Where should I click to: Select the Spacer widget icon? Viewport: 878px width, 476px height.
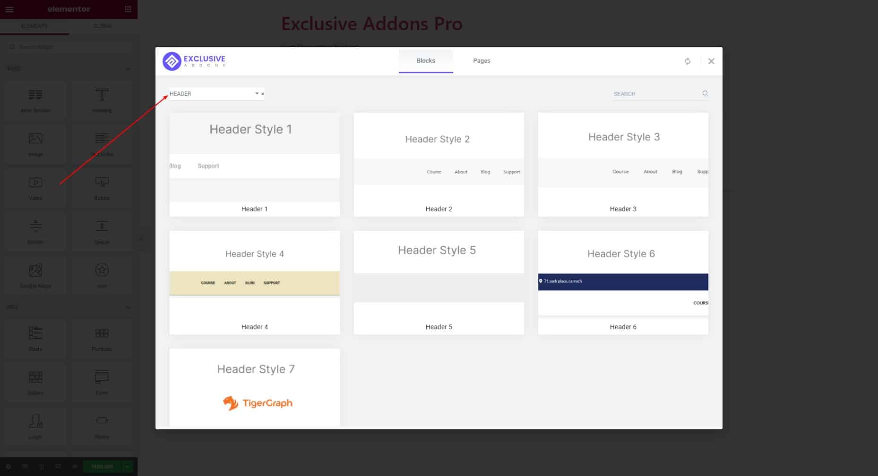tap(102, 226)
